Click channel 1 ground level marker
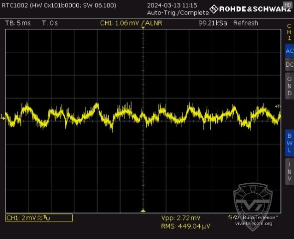The height and width of the screenshot is (239, 294). point(2,117)
